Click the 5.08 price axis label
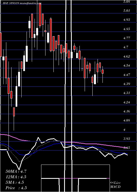 (x=127, y=2)
